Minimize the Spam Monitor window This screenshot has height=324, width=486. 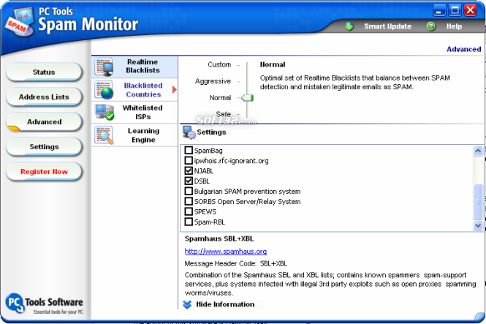pyautogui.click(x=439, y=10)
